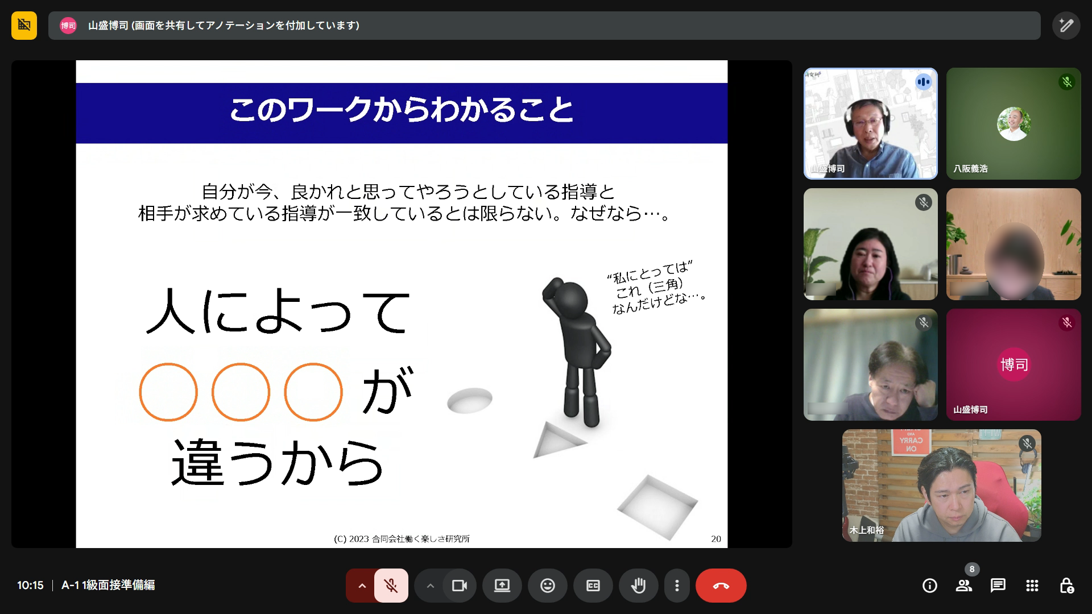Click the shared presentation slide area
Viewport: 1092px width, 614px height.
[x=402, y=304]
